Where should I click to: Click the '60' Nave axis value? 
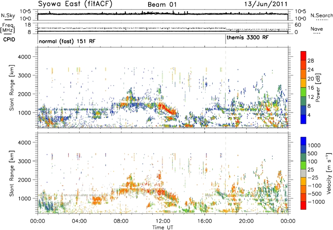pos(298,25)
